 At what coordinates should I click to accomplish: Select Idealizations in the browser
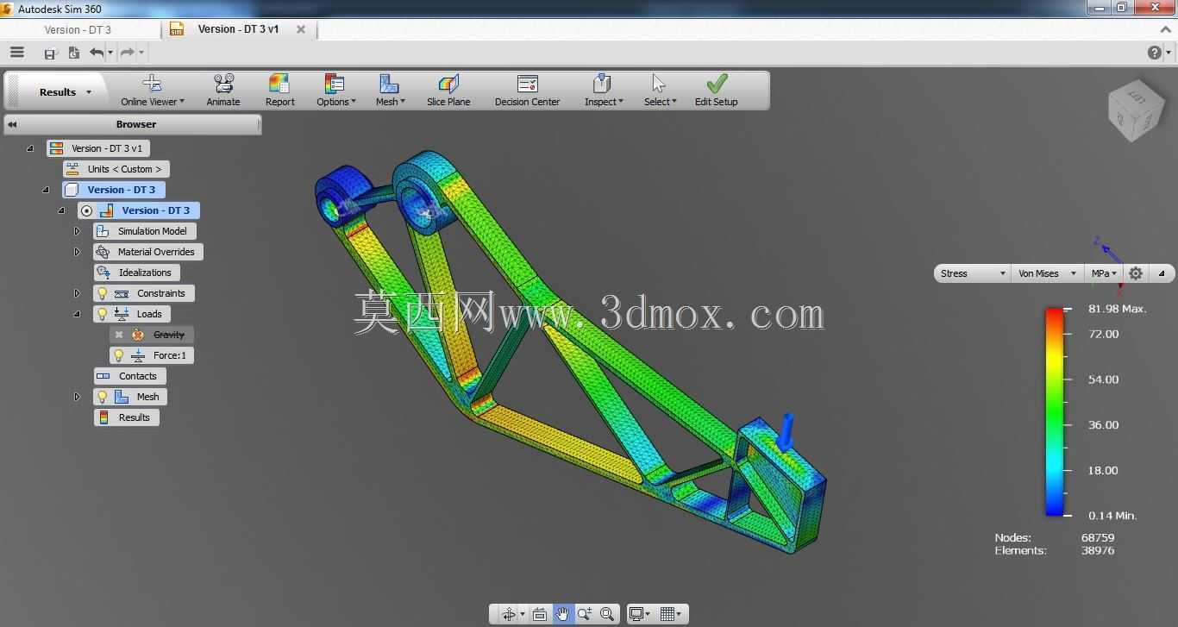point(136,273)
